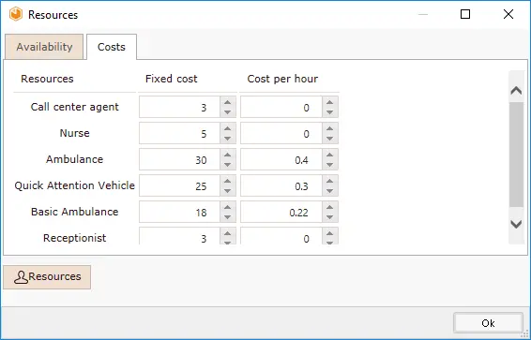The height and width of the screenshot is (340, 531).
Task: Decrease Quick Attention Vehicle cost per hour
Action: (330, 191)
